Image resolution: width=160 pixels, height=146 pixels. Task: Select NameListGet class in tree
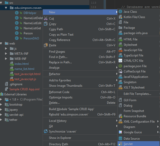(x=32, y=28)
